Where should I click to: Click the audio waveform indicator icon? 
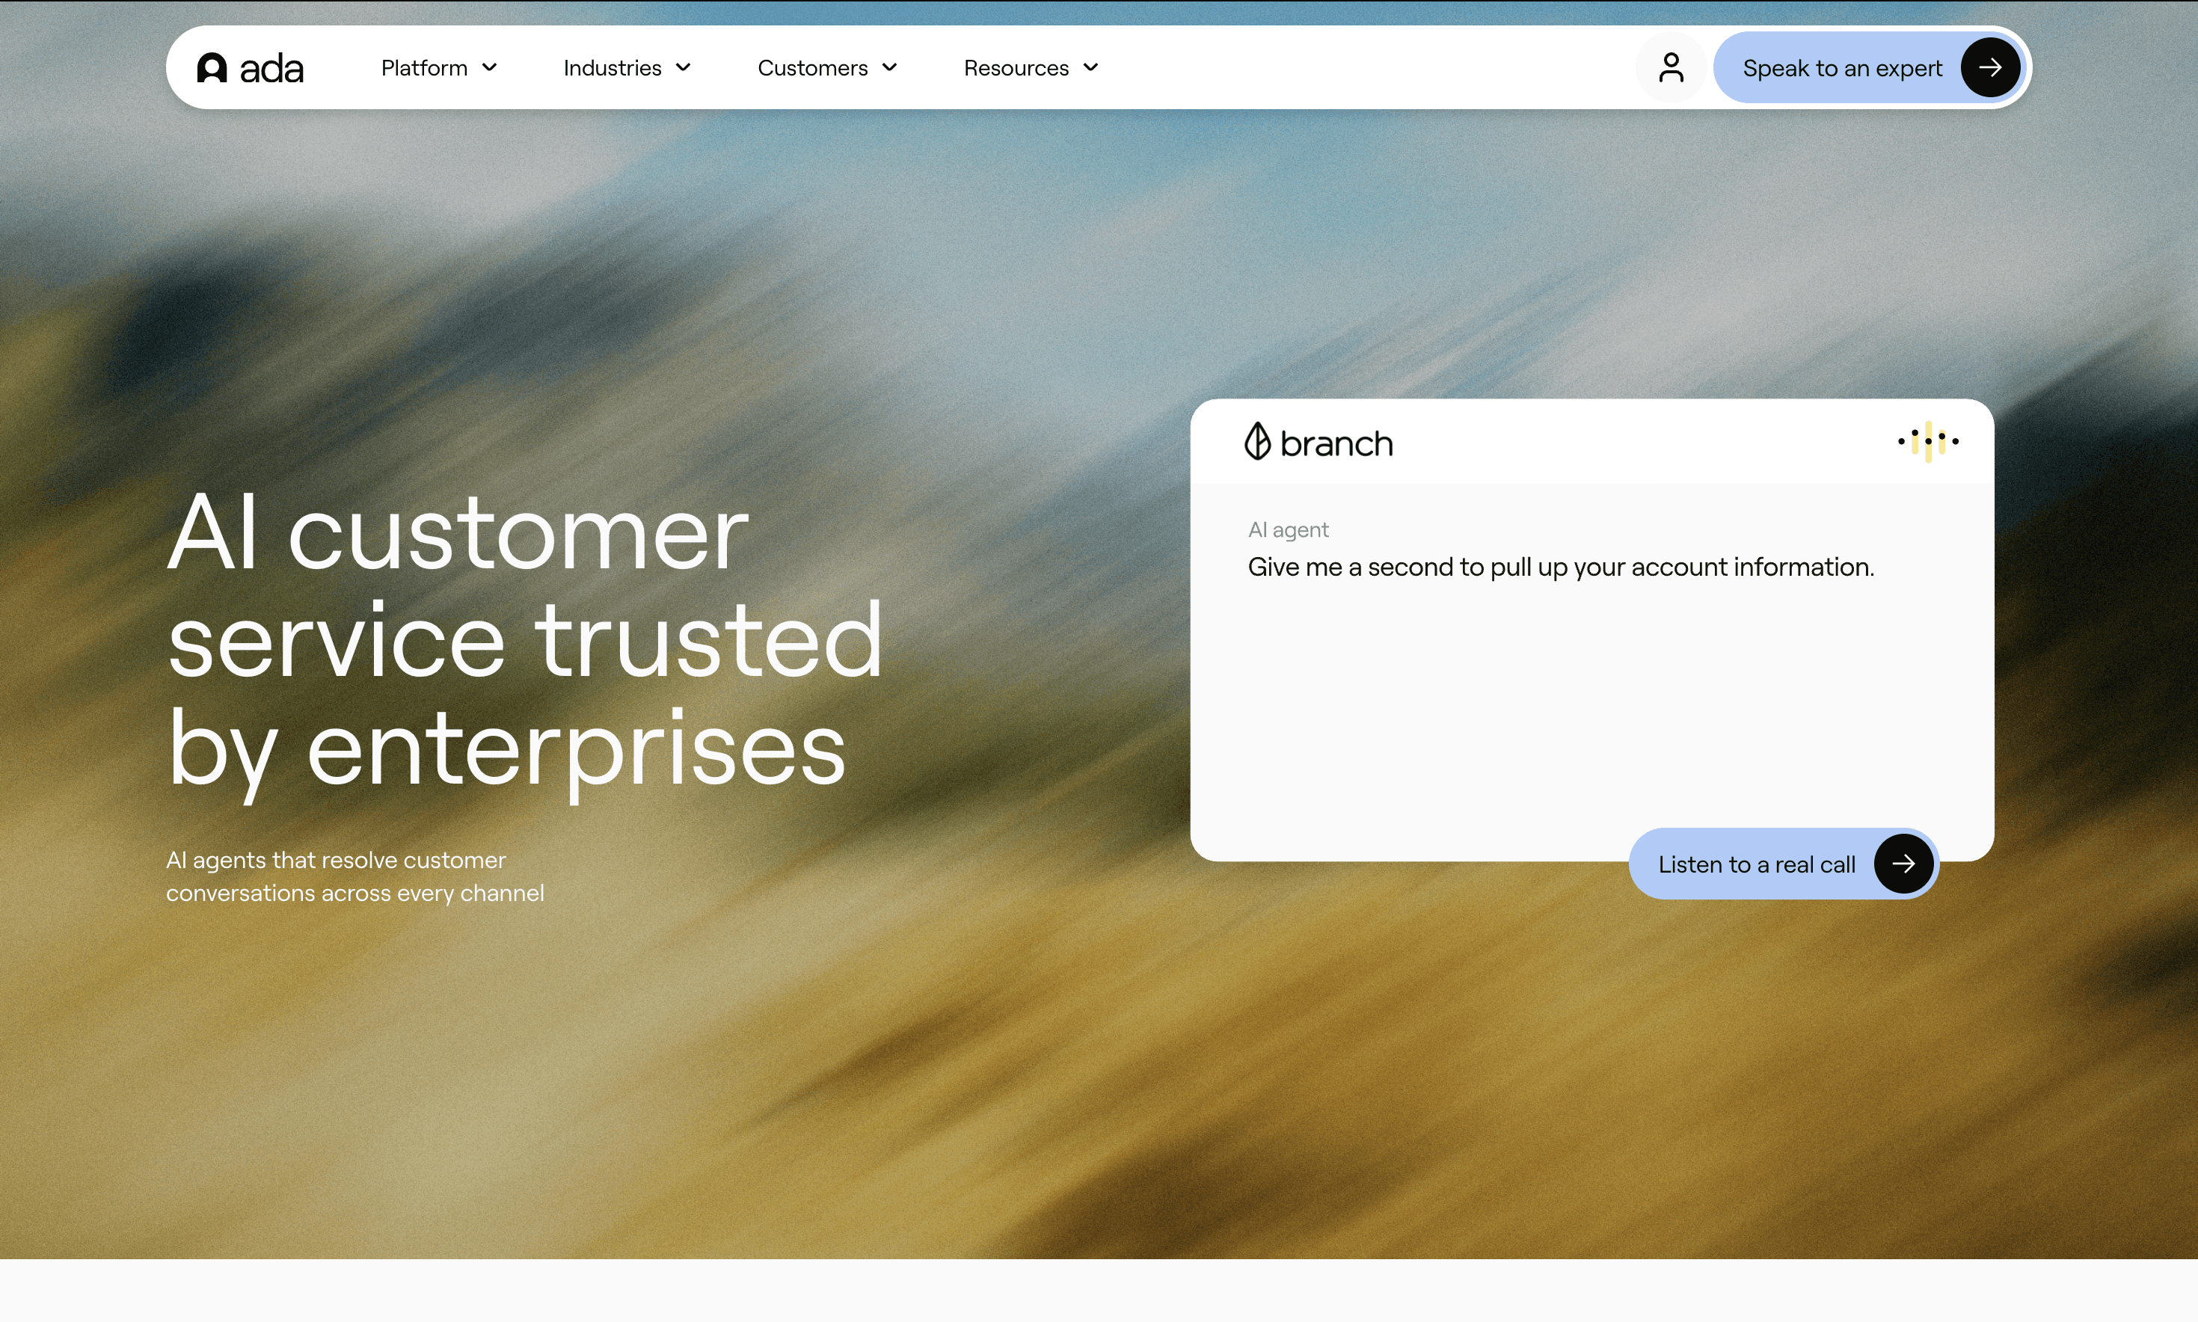point(1928,441)
